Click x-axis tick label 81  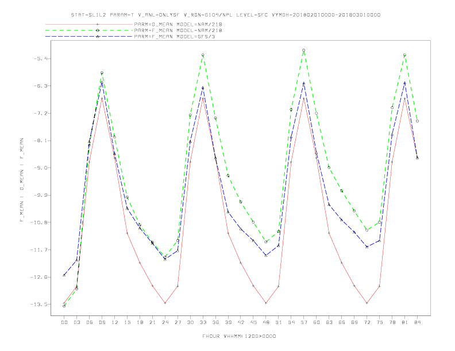[x=405, y=322]
